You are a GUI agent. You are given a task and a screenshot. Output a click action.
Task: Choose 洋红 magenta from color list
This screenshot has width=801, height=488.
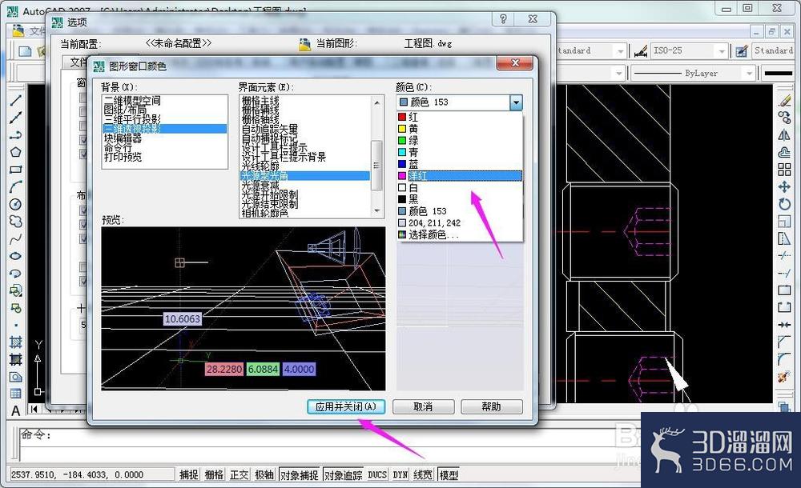click(x=460, y=176)
